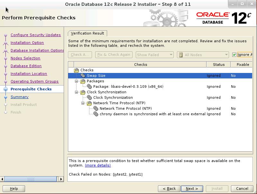Collapse the Network Time Protocol (NTP) node
This screenshot has height=194, width=257.
click(83, 103)
